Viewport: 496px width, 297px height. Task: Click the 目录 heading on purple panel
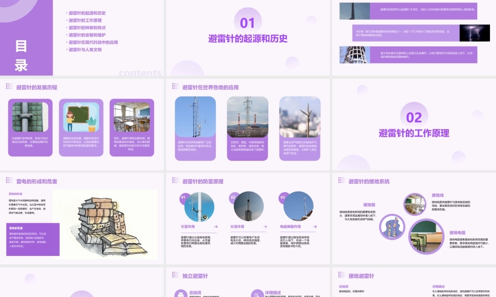click(21, 56)
